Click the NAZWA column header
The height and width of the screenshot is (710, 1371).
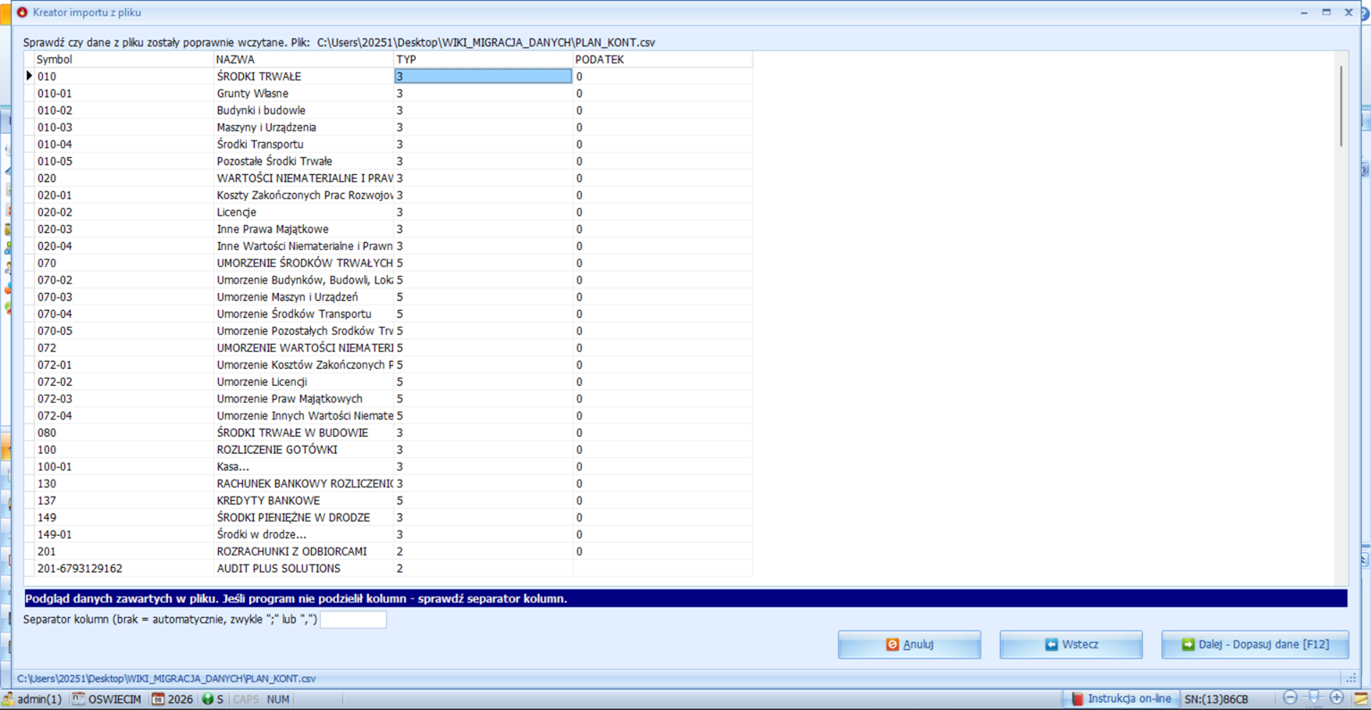coord(303,59)
